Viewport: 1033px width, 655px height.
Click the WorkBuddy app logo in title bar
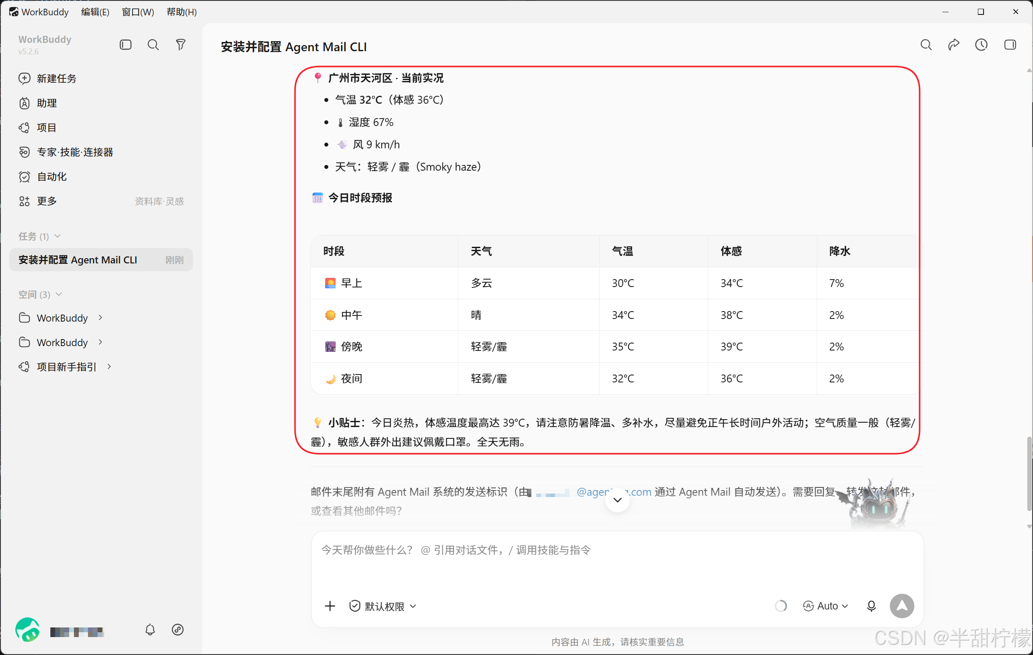[x=14, y=12]
